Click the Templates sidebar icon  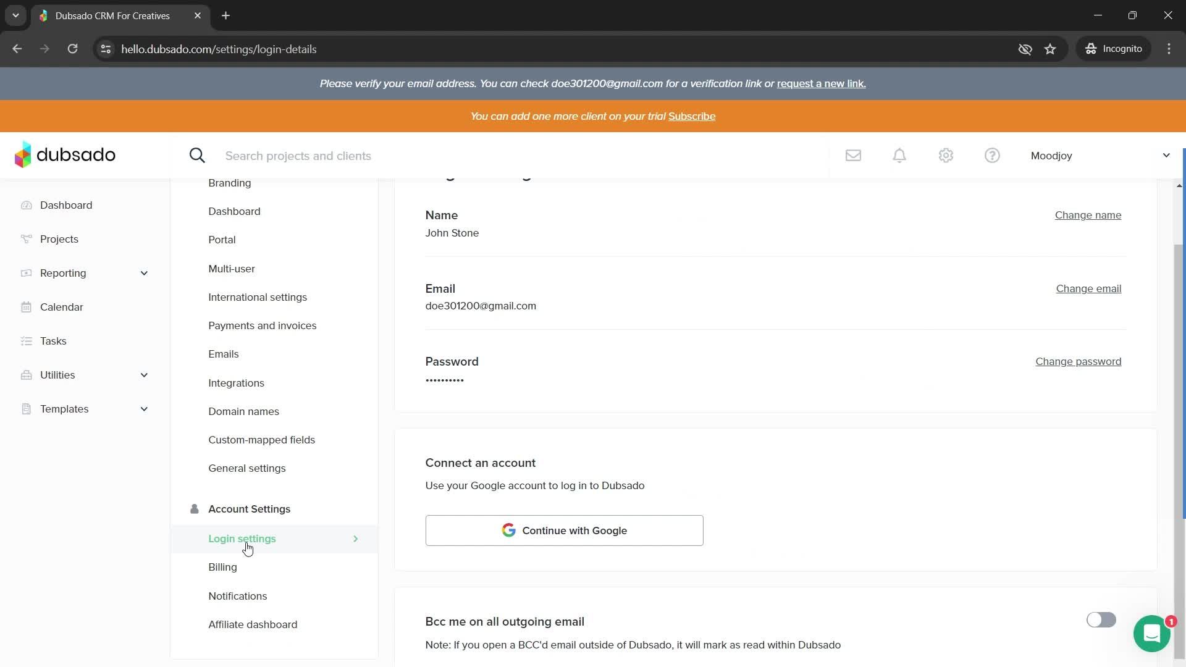26,409
